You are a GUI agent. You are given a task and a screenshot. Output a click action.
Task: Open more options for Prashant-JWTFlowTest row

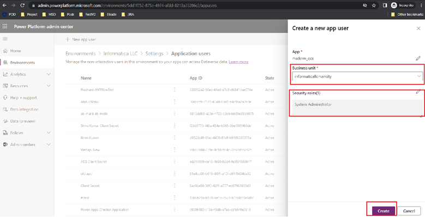tap(175, 89)
